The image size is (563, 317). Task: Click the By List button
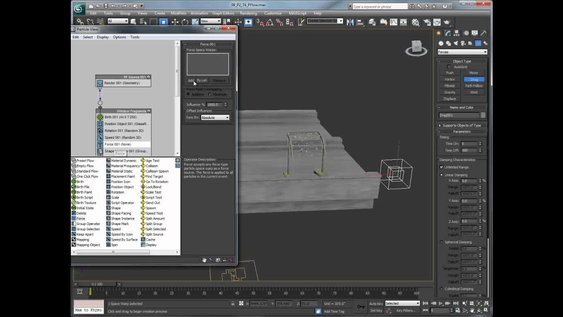(202, 81)
